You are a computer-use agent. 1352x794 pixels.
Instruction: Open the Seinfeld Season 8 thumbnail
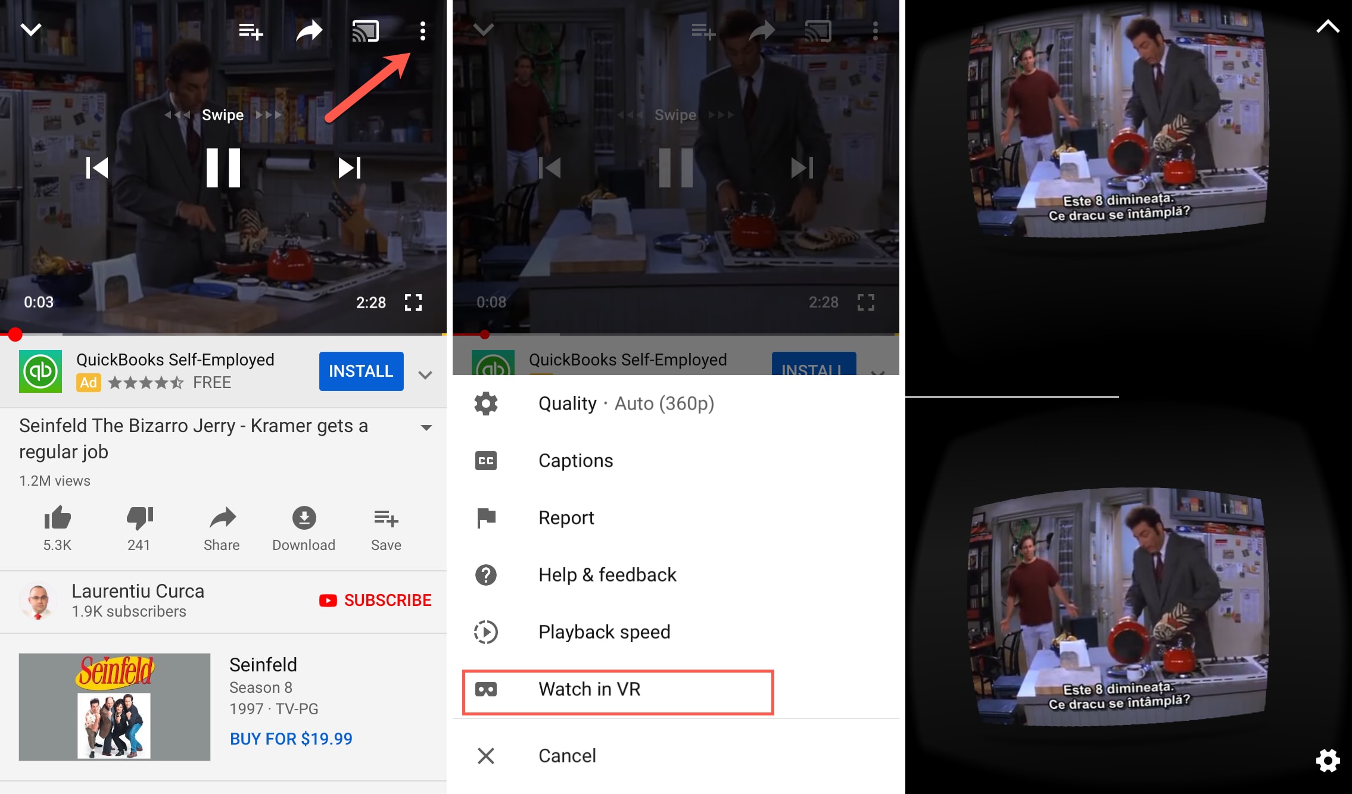114,707
